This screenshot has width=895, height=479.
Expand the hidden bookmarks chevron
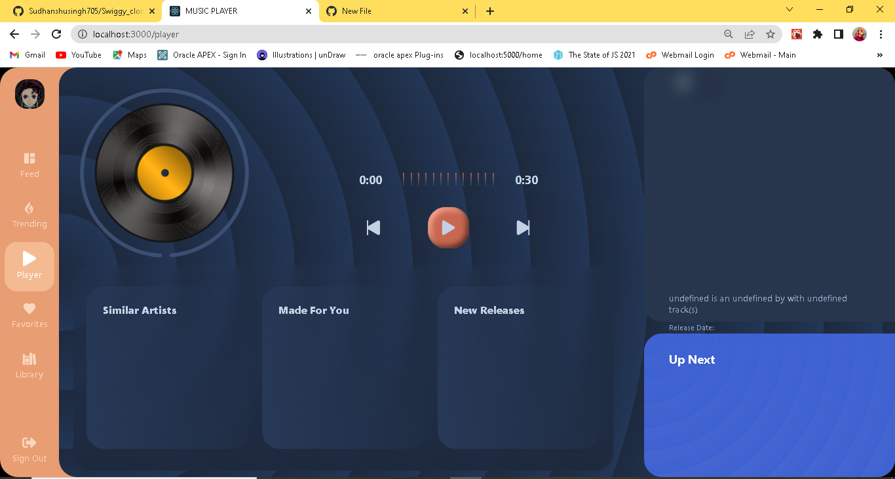tap(880, 55)
